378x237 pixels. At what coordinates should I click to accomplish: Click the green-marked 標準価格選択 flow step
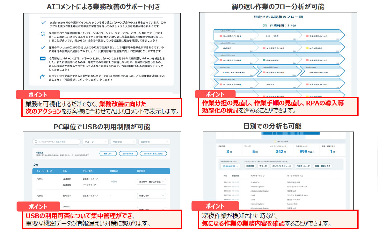click(271, 60)
